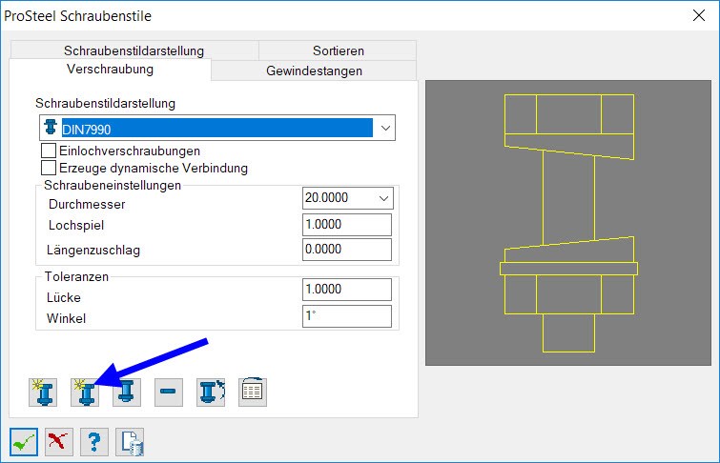720x463 pixels.
Task: Enable Erzeuge dynamische Verbindung checkbox
Action: coord(49,168)
